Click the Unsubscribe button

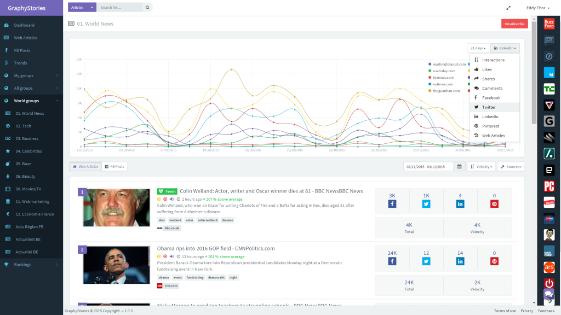tap(514, 24)
